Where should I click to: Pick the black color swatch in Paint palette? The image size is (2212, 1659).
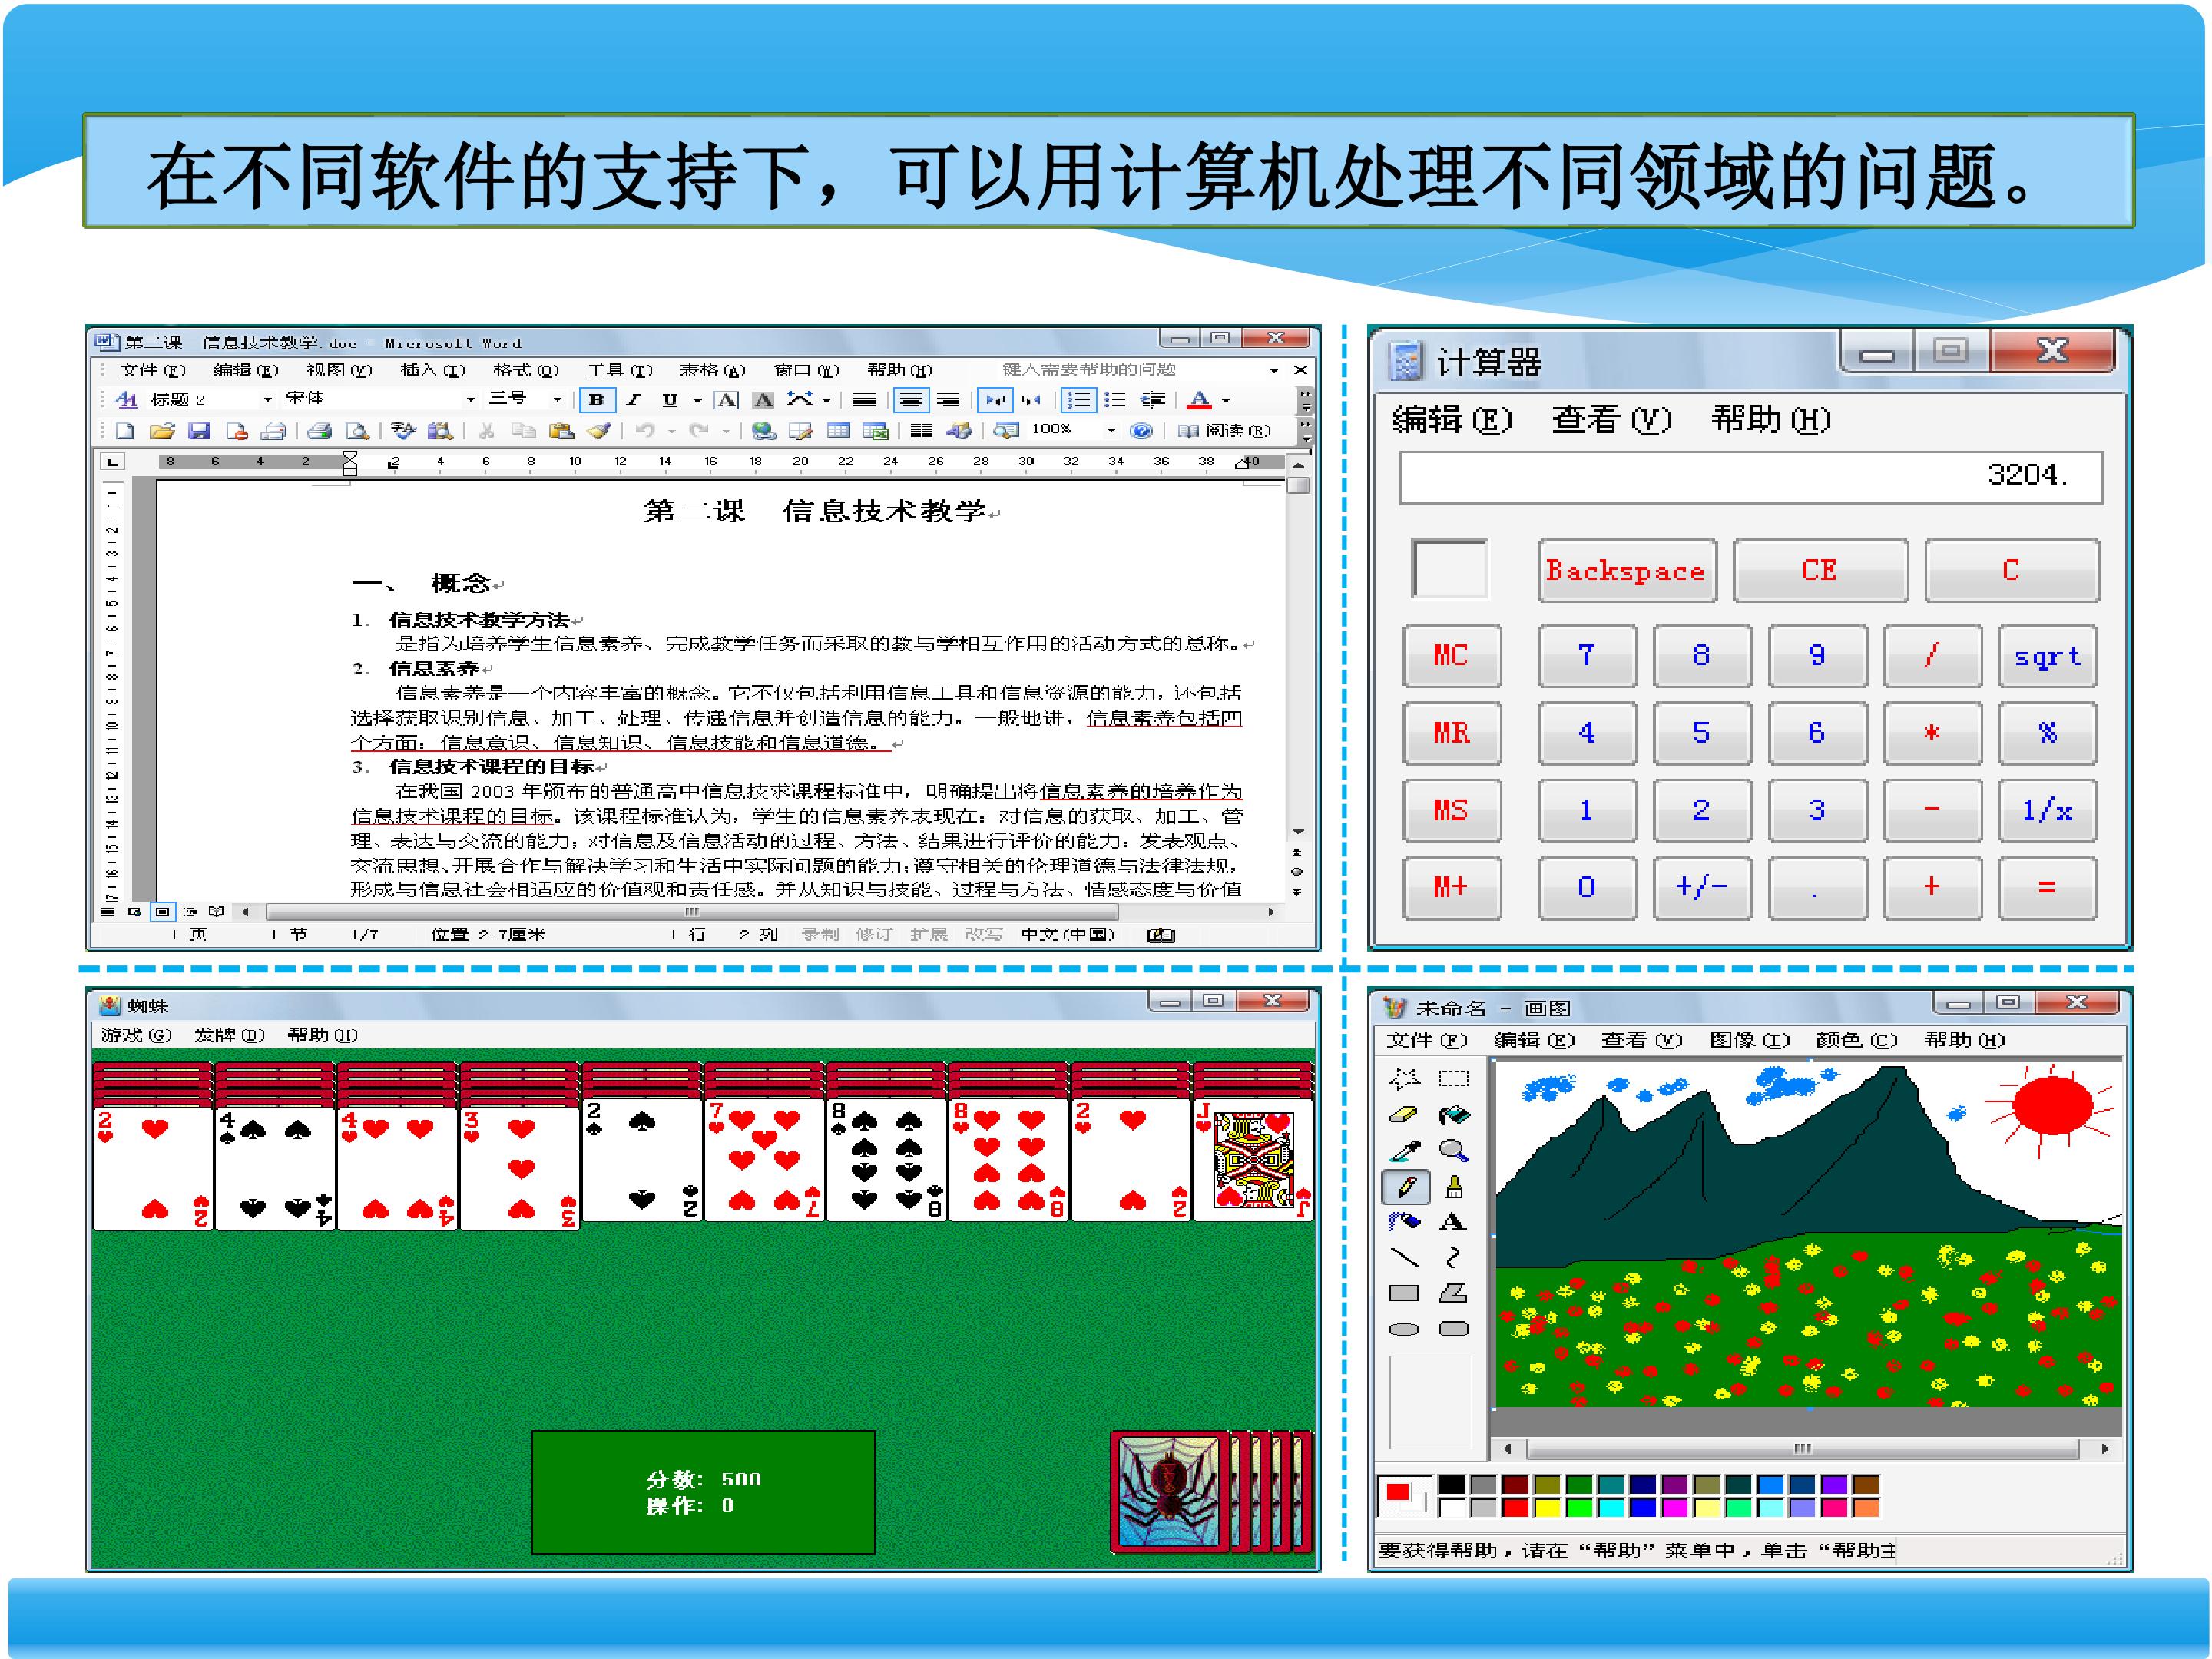1451,1485
